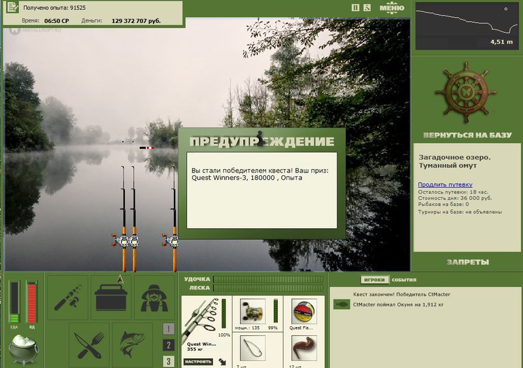The height and width of the screenshot is (368, 523).
Task: Click the Quest Fis line spool icon
Action: pos(304,312)
